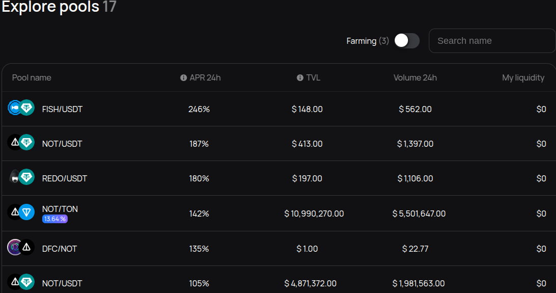Open the NOT/USDT pool with 187% APR
This screenshot has width=556, height=293.
click(x=62, y=144)
